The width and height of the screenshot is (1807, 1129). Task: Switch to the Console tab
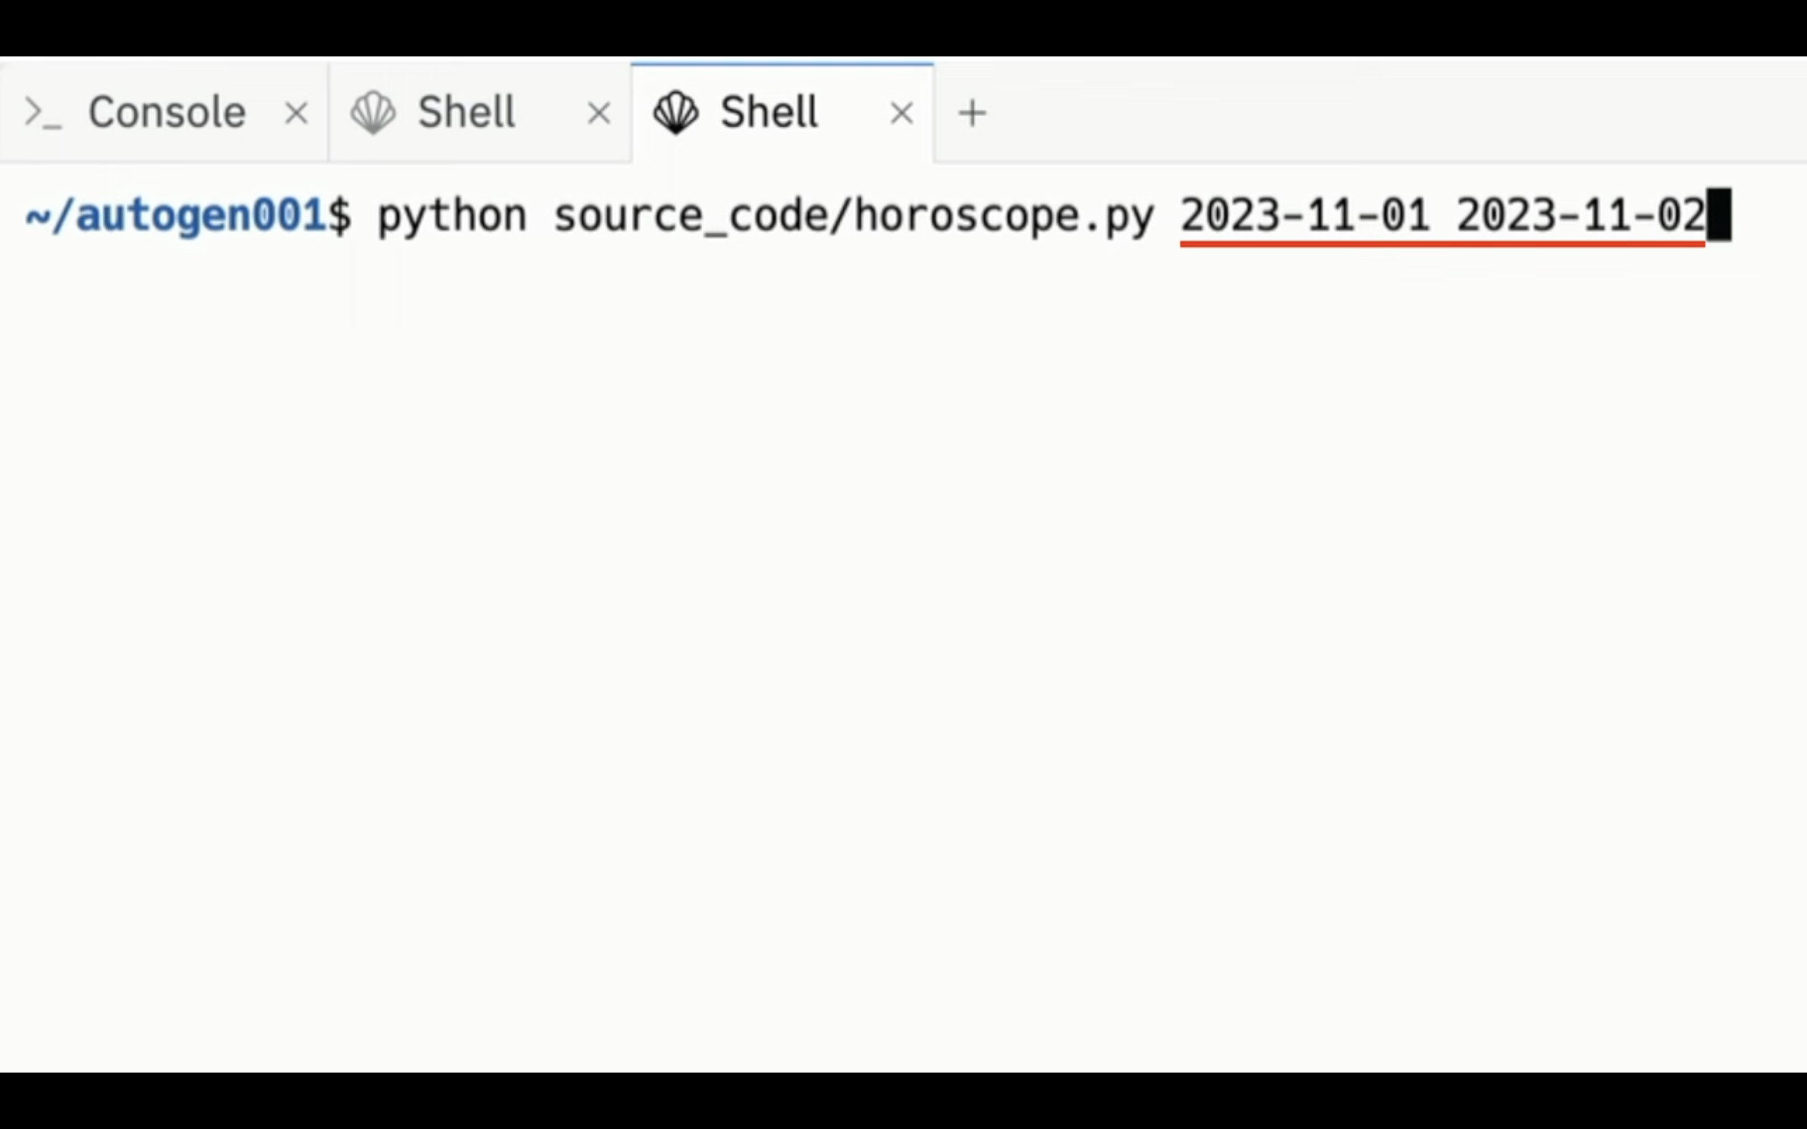pyautogui.click(x=164, y=114)
